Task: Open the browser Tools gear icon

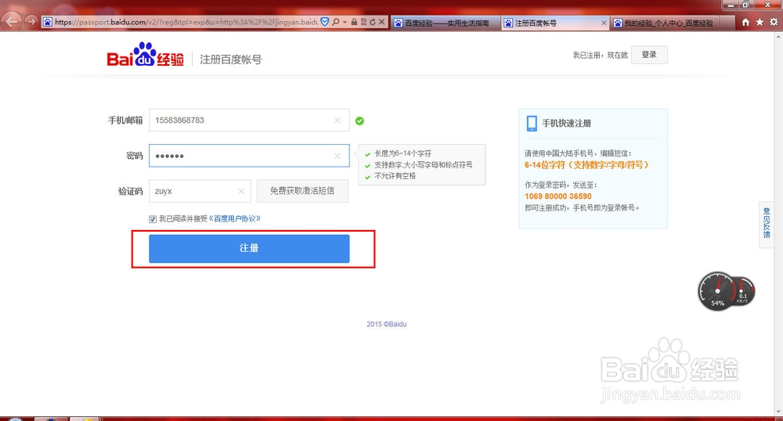Action: pyautogui.click(x=774, y=22)
